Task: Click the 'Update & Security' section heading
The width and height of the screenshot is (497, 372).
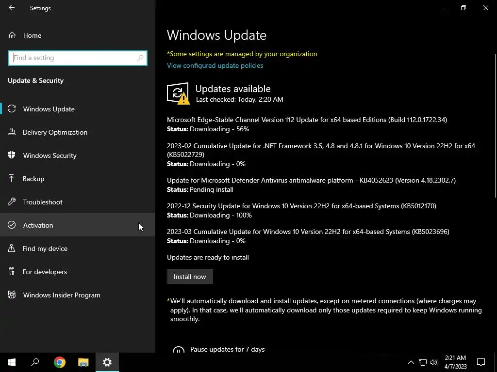Action: tap(36, 80)
